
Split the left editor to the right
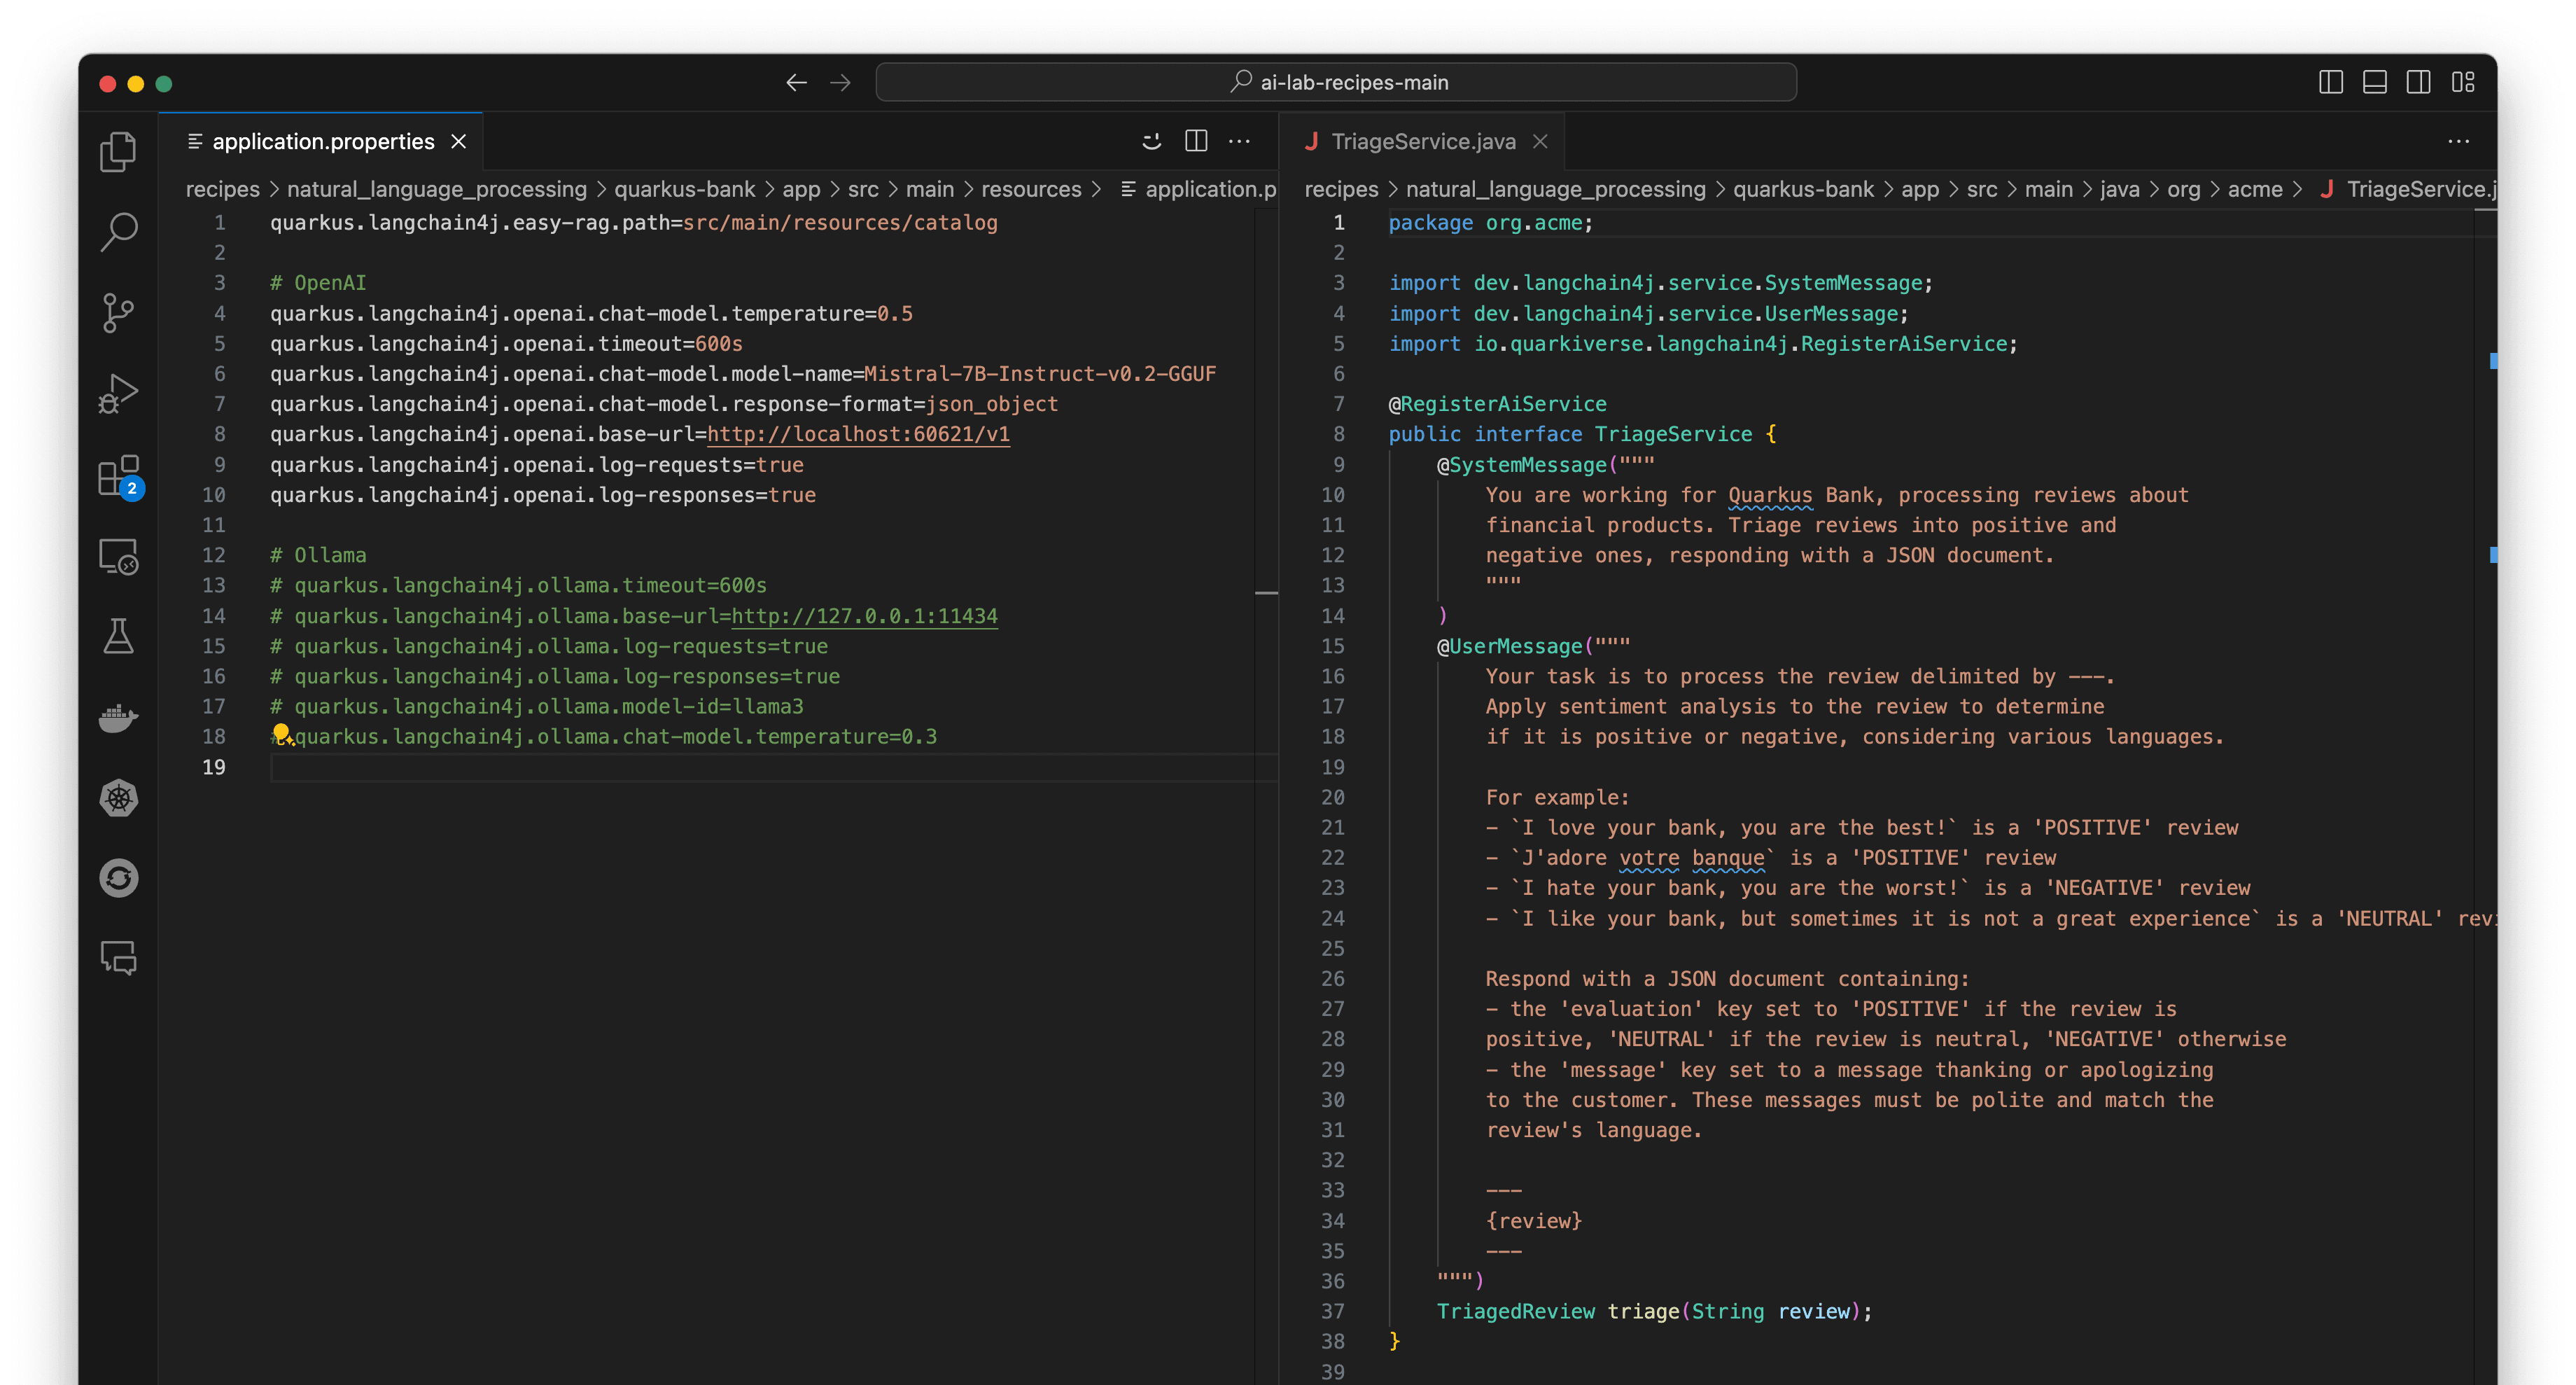point(1196,141)
